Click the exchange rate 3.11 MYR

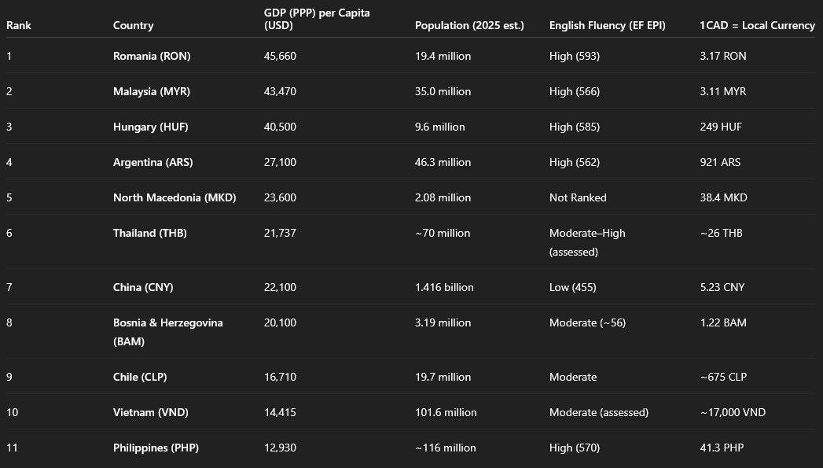(x=722, y=91)
